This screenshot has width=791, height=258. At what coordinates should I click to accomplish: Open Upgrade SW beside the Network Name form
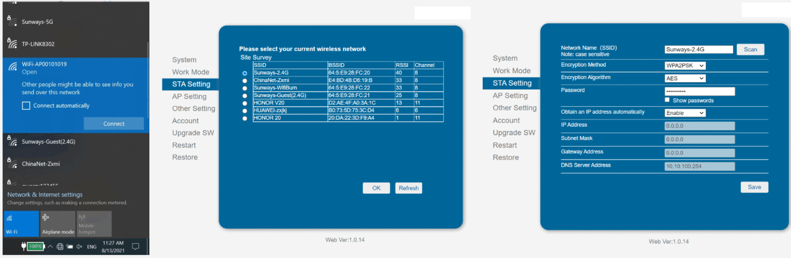point(514,133)
